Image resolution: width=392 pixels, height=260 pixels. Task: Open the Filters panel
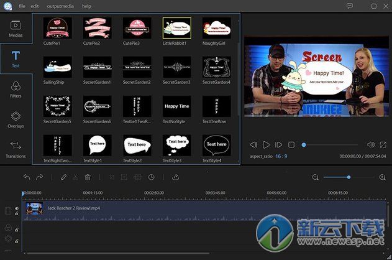click(x=16, y=90)
